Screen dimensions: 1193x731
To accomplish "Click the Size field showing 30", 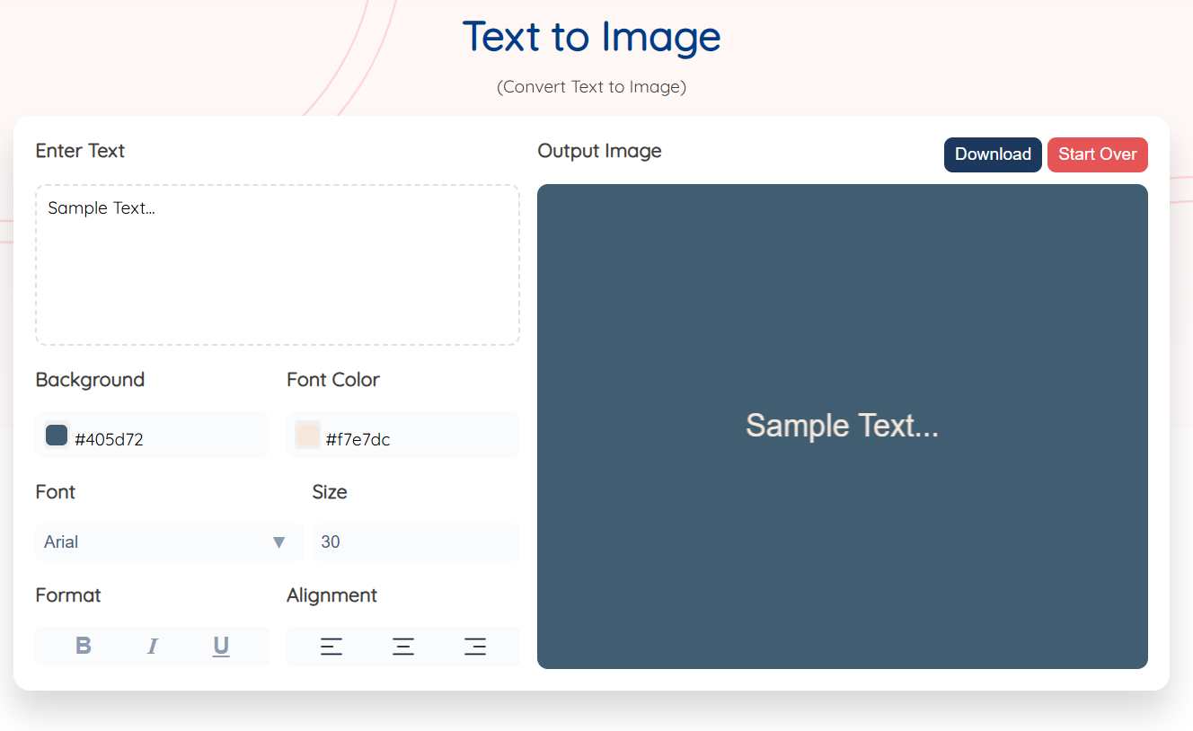I will (x=415, y=542).
